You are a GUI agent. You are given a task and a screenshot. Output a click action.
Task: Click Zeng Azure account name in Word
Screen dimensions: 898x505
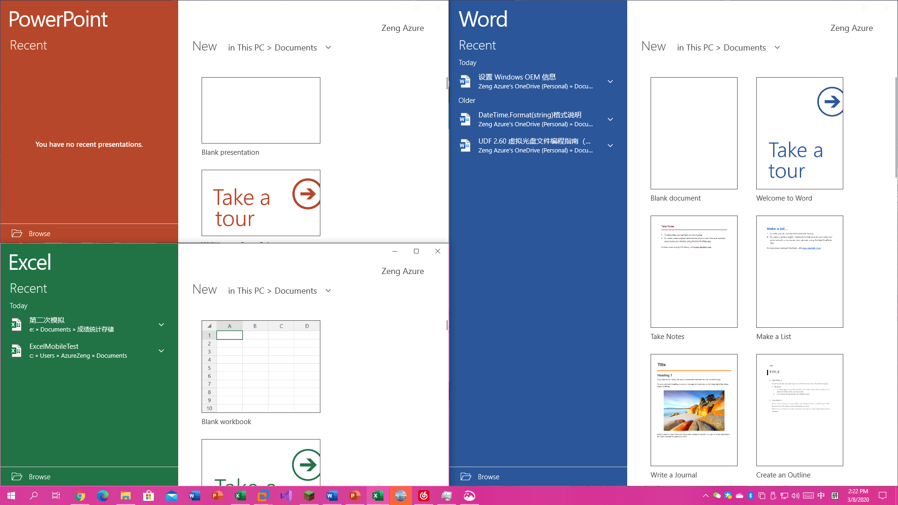coord(851,28)
